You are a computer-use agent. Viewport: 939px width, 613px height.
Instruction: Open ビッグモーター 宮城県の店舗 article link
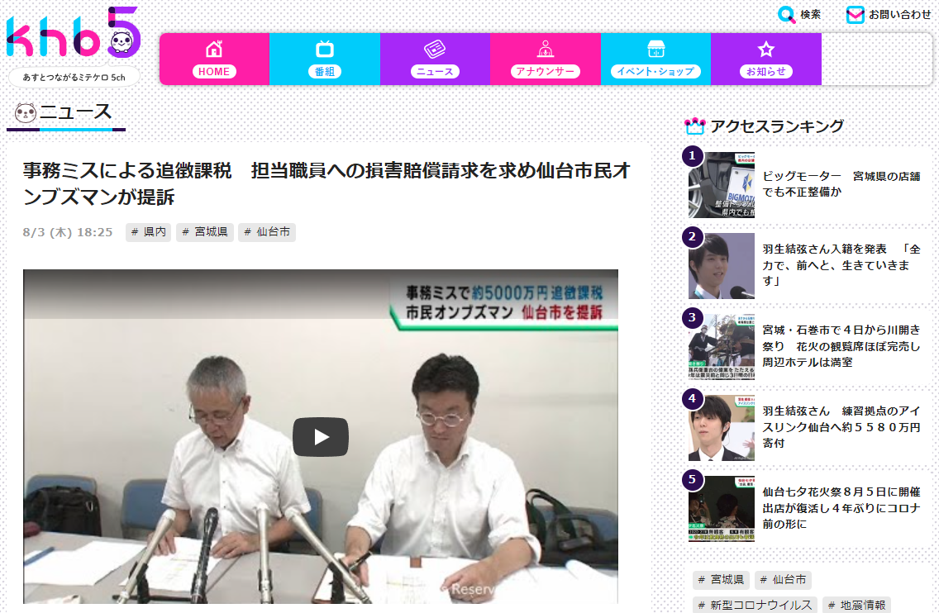point(841,183)
